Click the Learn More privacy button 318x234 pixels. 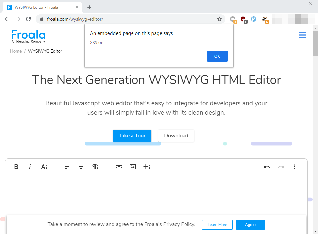(x=217, y=225)
